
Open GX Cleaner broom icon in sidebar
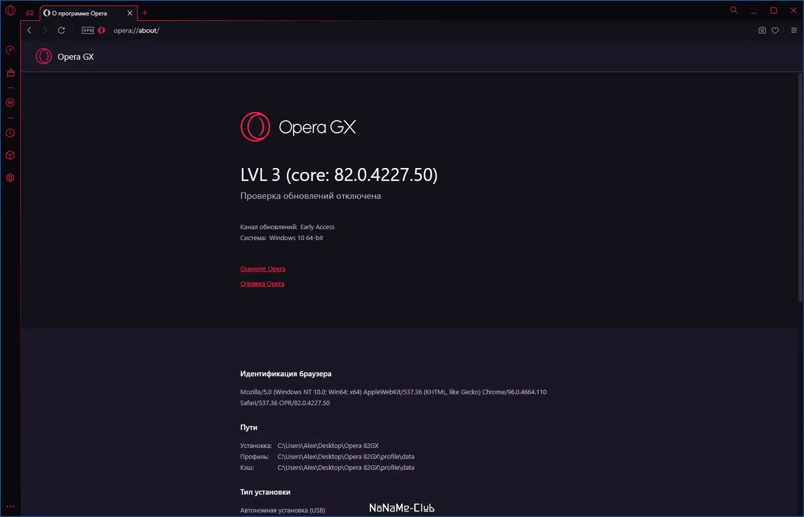tap(10, 73)
